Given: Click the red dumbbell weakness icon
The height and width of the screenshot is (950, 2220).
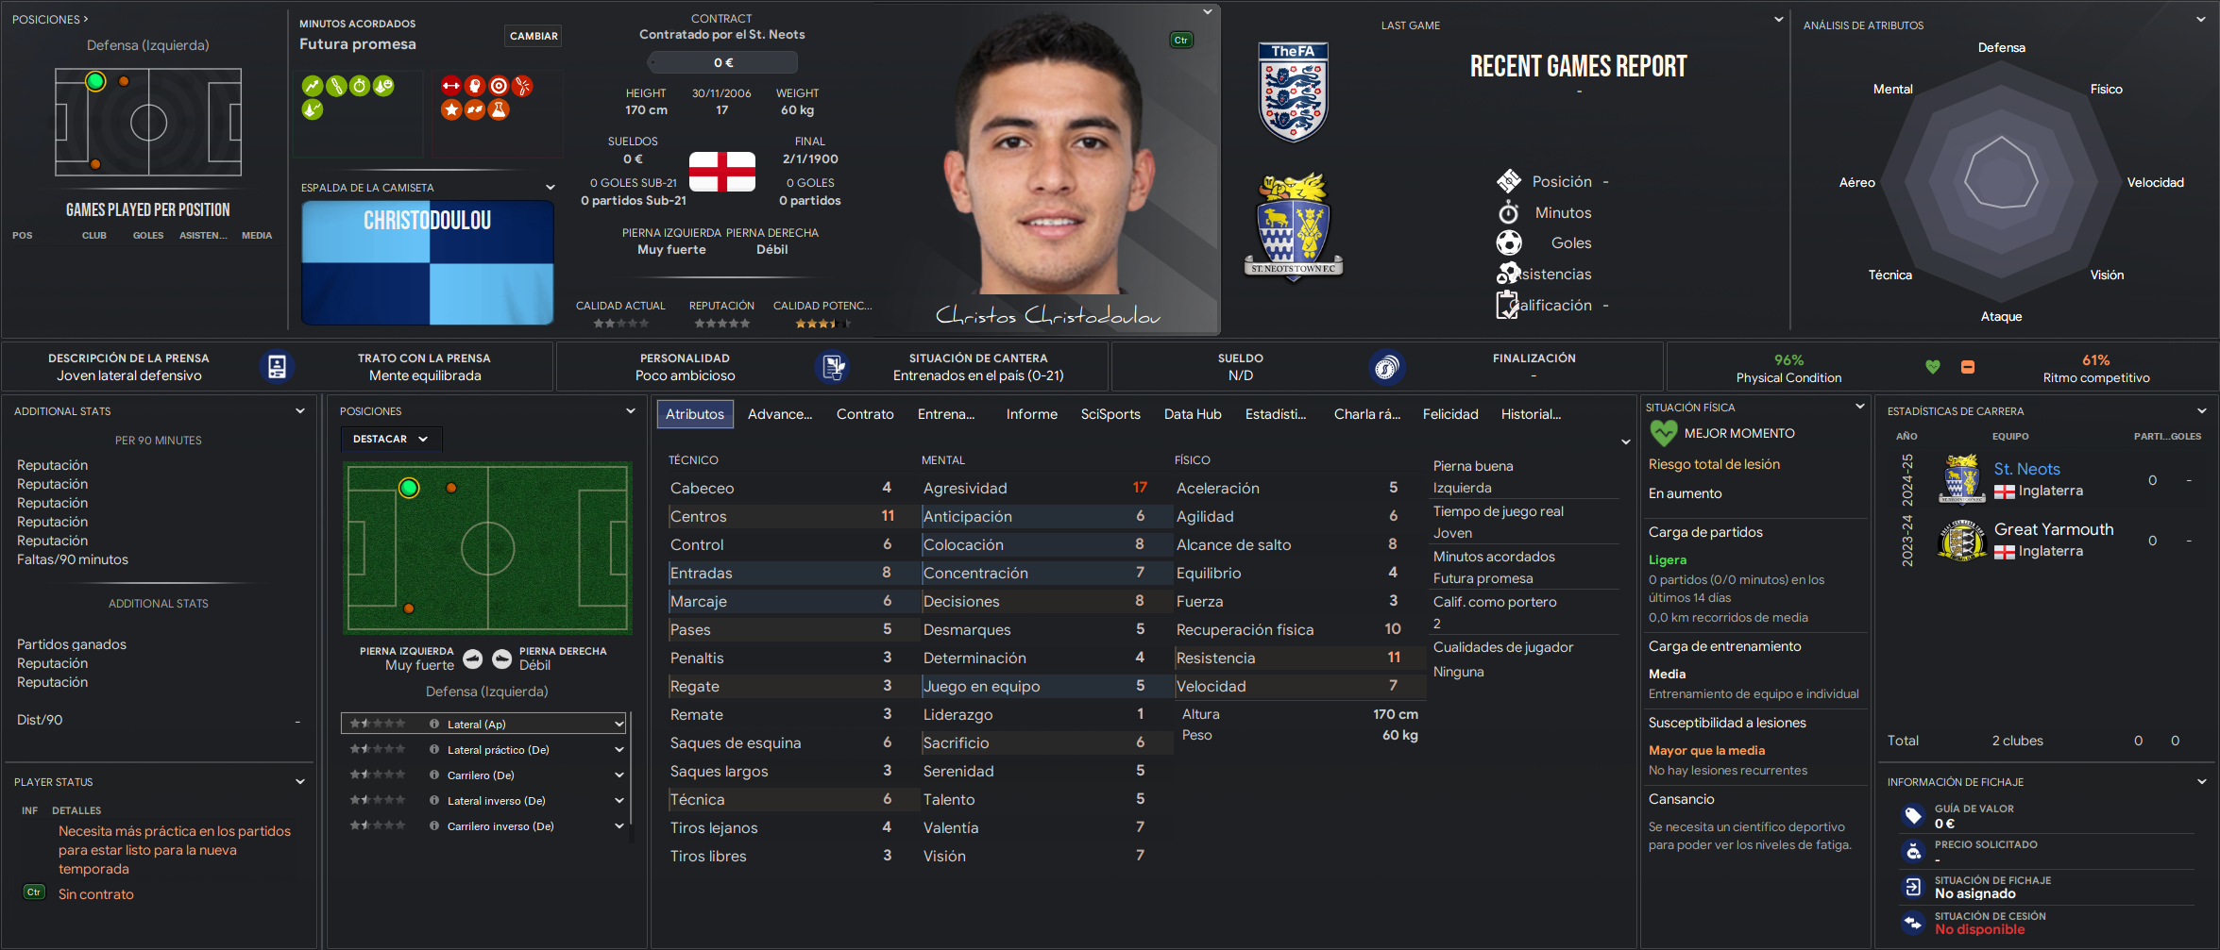Looking at the screenshot, I should [x=451, y=86].
